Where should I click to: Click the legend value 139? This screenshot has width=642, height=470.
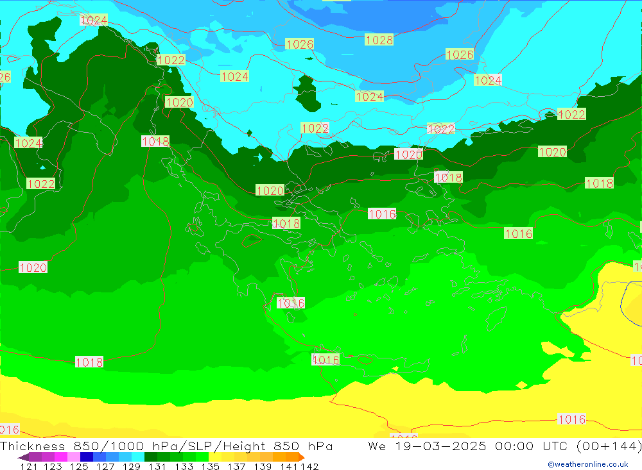pyautogui.click(x=263, y=466)
